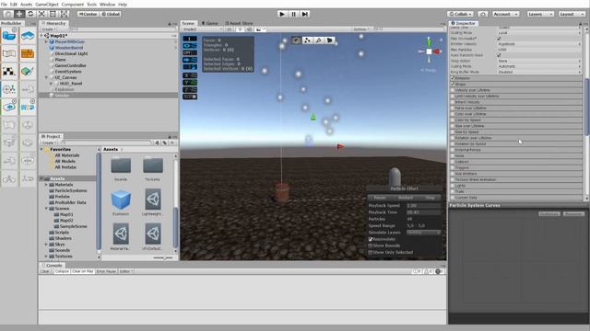Select the combined Transform tool icon
This screenshot has height=331, width=590.
click(x=65, y=14)
